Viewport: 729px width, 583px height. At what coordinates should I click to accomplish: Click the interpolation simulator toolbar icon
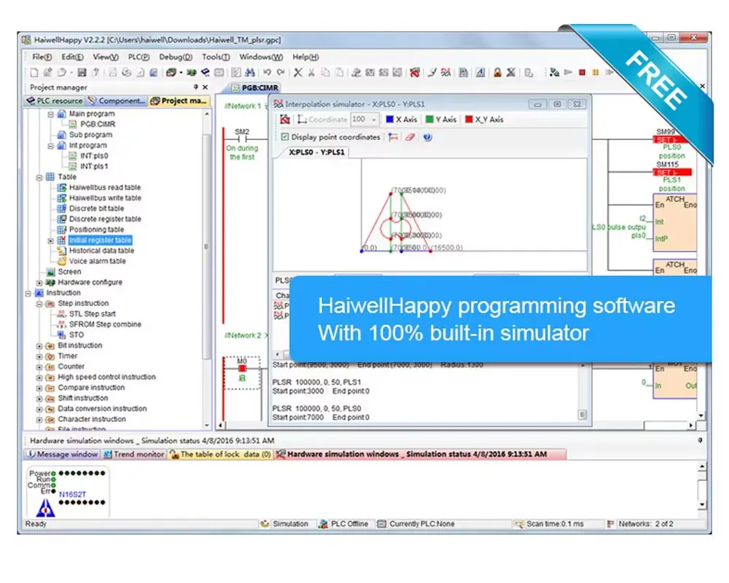[x=446, y=73]
